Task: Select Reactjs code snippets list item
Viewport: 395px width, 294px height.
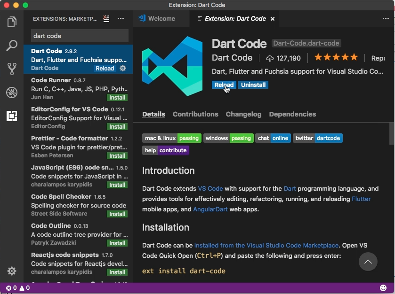Action: tap(78, 263)
